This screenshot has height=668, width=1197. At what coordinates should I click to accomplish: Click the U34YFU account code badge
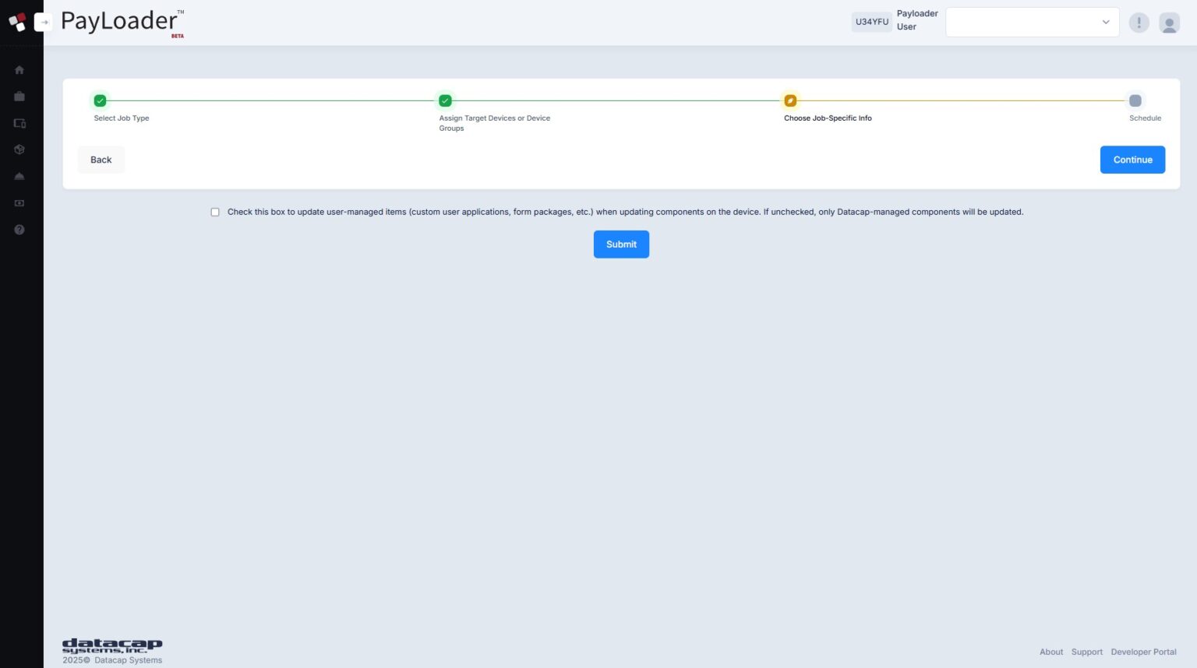click(x=872, y=22)
